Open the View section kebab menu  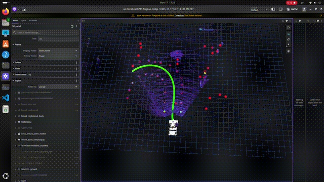pos(76,69)
